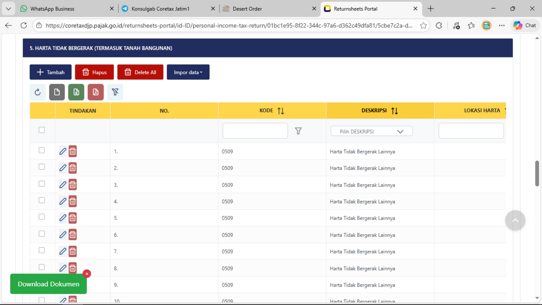542x305 pixels.
Task: Open the KODE column filter funnel
Action: [298, 131]
